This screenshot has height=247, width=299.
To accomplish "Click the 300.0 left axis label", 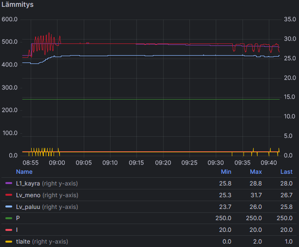I will pyautogui.click(x=10, y=88).
